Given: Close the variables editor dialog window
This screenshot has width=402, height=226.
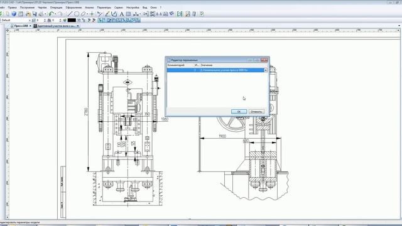Looking at the screenshot, I should point(264,60).
